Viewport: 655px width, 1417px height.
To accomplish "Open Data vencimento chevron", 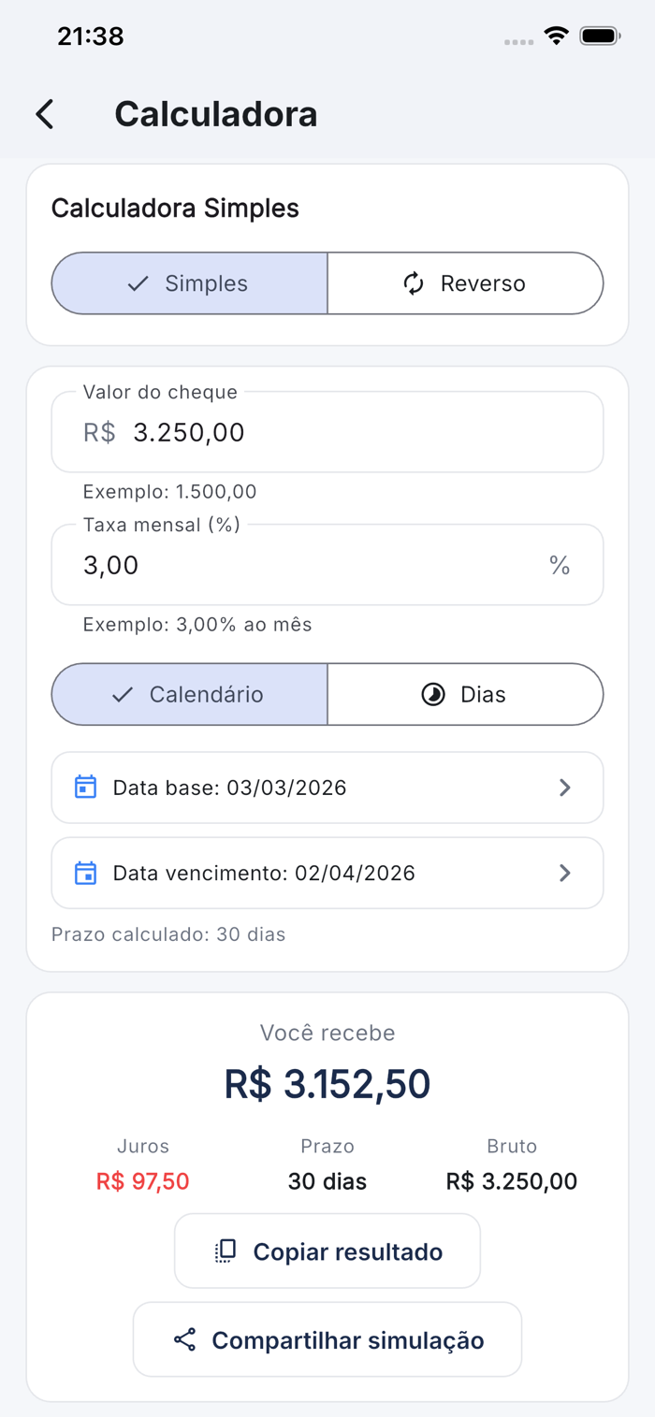I will 564,873.
